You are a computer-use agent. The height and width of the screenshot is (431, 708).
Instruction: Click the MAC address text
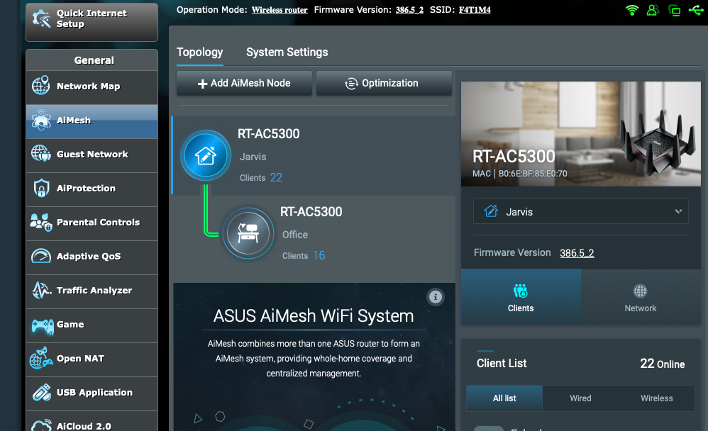pos(520,173)
